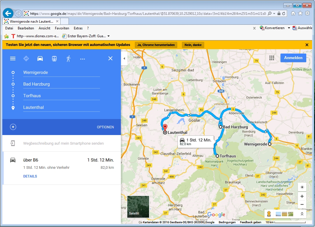The image size is (315, 227).
Task: Refresh the page with the reload icon
Action: click(x=284, y=13)
